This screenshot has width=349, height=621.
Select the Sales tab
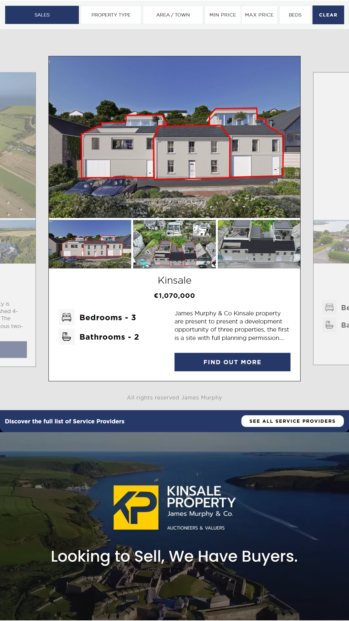(x=42, y=15)
